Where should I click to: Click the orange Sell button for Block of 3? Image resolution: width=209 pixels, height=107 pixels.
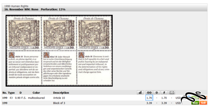click(x=203, y=103)
